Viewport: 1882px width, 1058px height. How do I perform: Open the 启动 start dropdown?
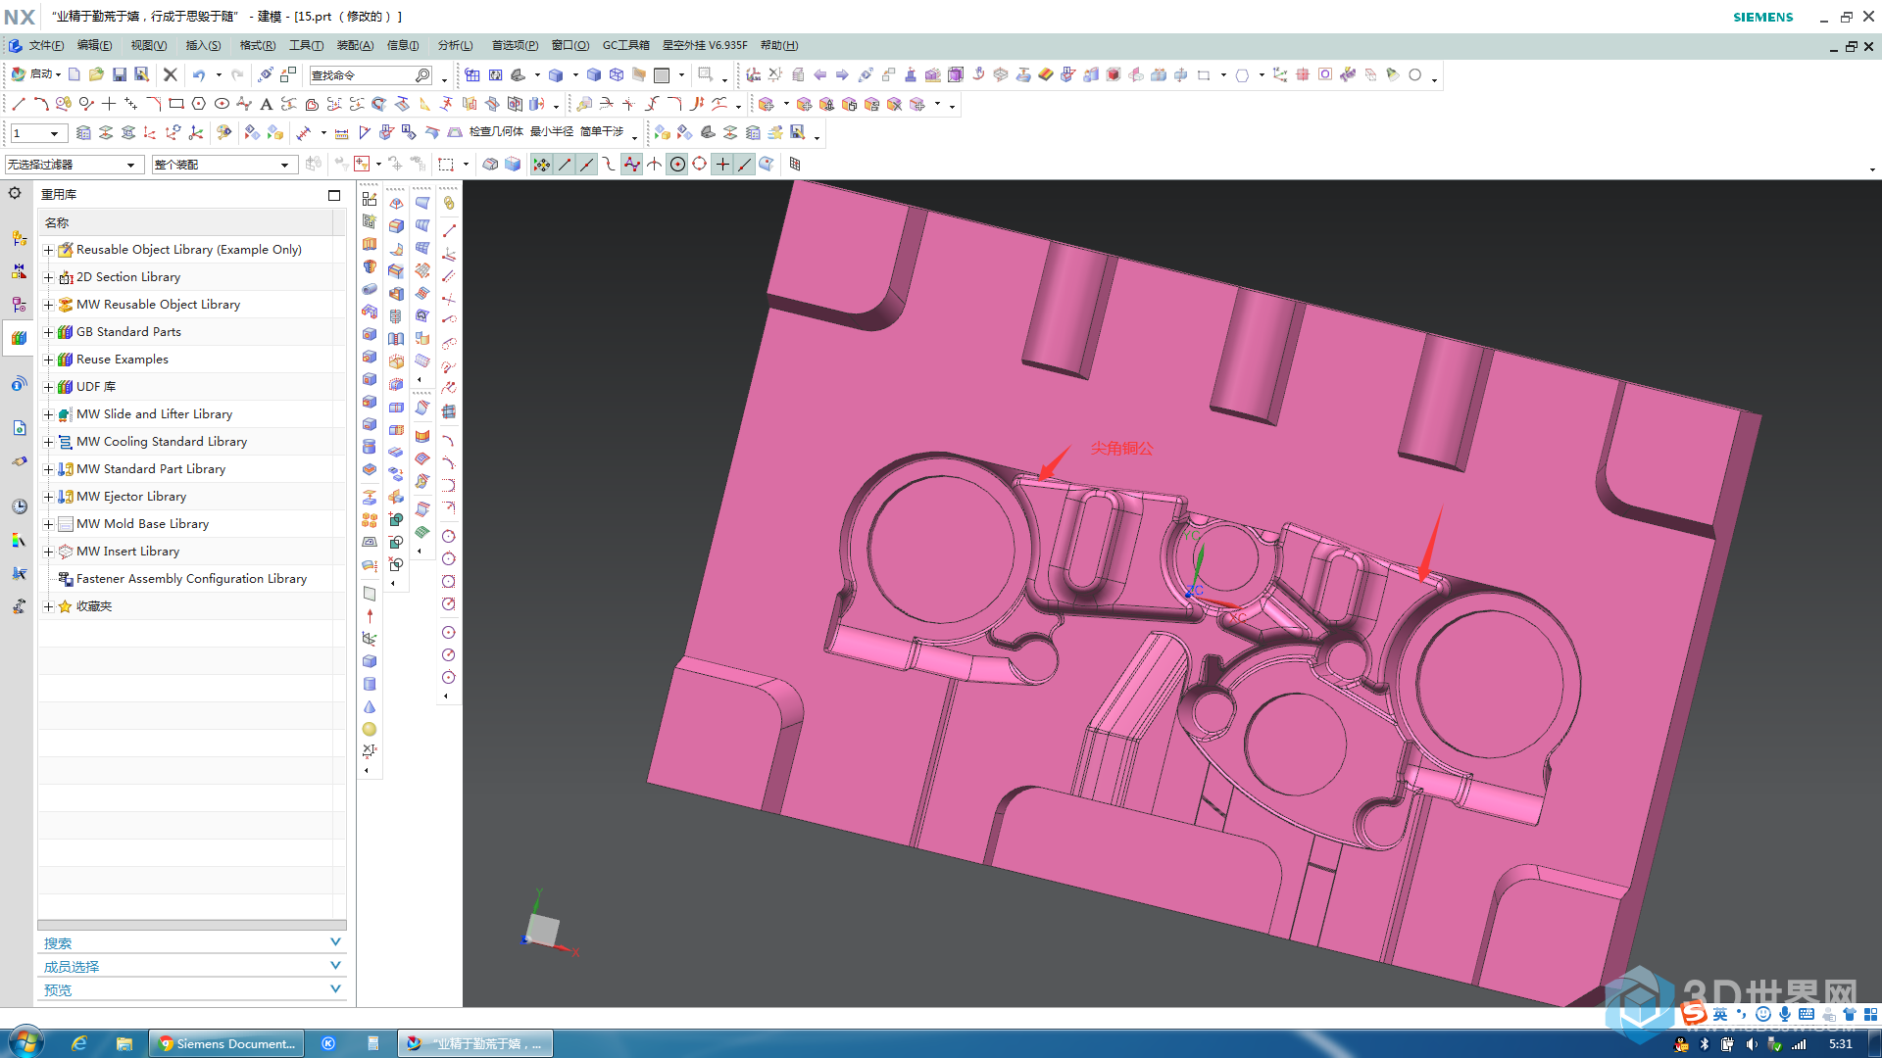36,74
